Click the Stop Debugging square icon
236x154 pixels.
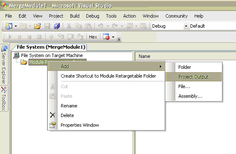[29, 37]
